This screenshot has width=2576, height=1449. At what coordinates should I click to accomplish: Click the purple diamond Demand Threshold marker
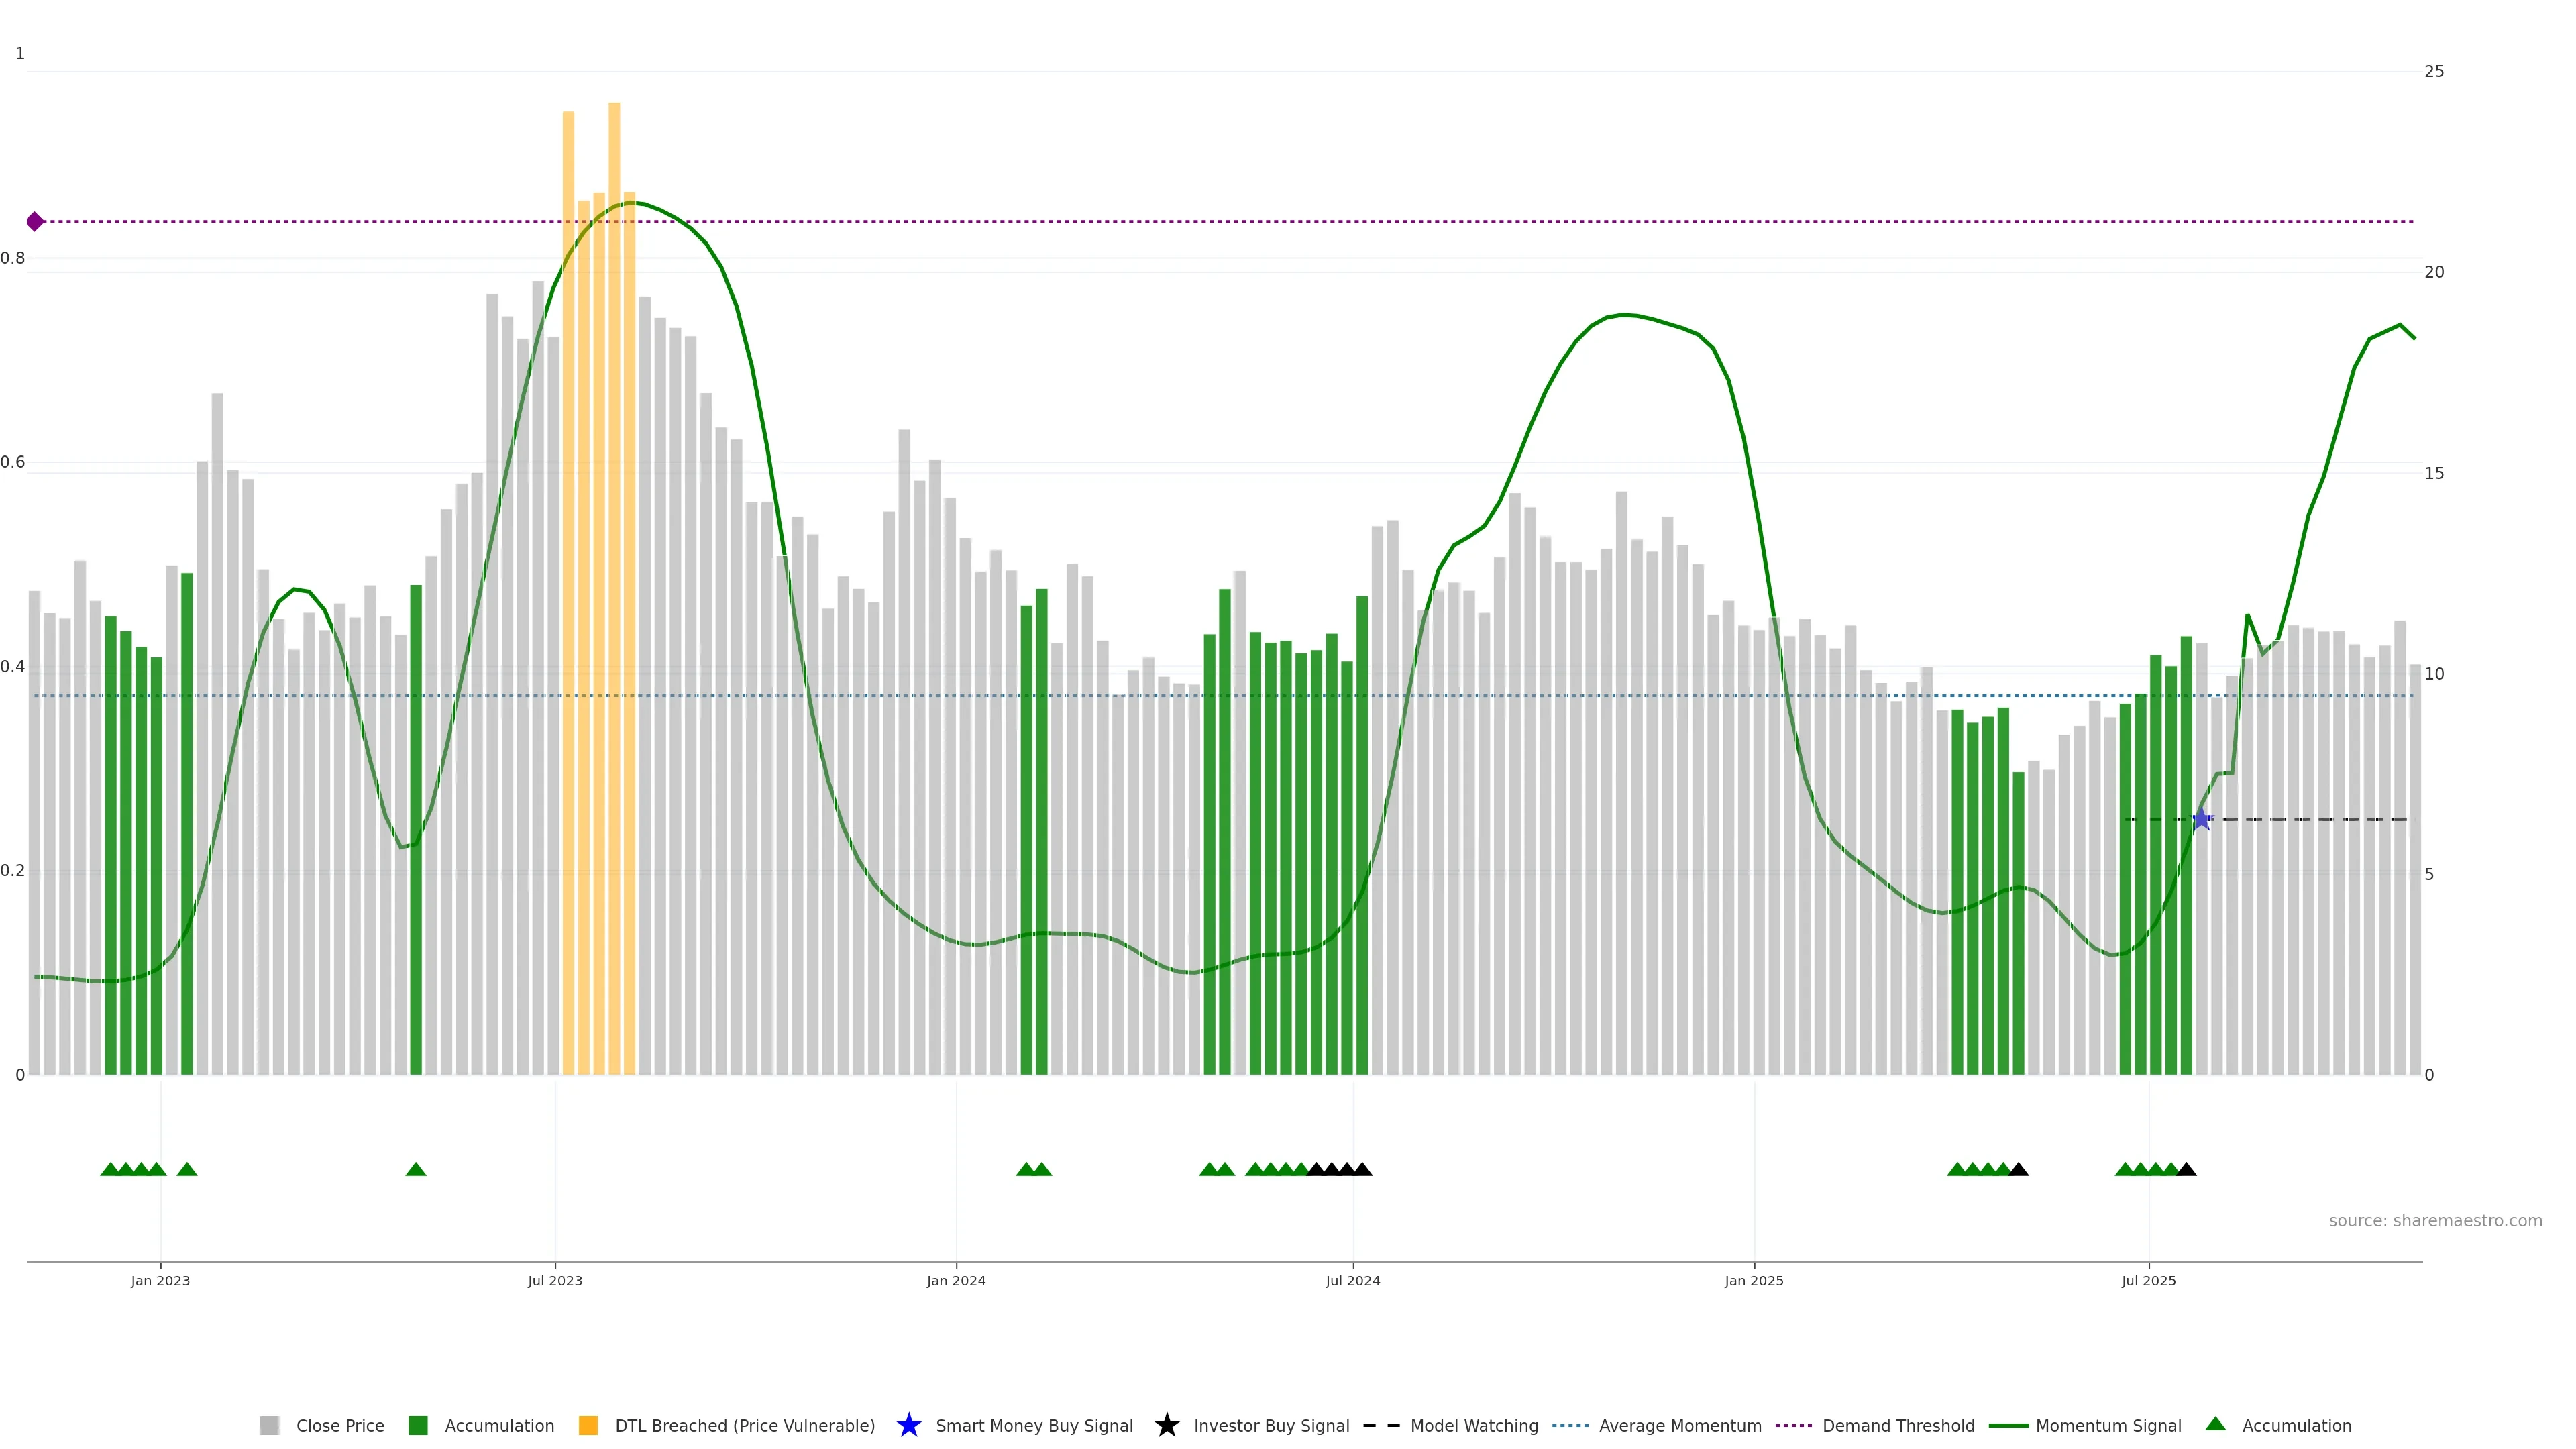click(x=35, y=221)
